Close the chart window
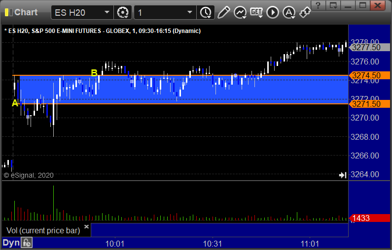This screenshot has height=250, width=392. click(x=378, y=5)
